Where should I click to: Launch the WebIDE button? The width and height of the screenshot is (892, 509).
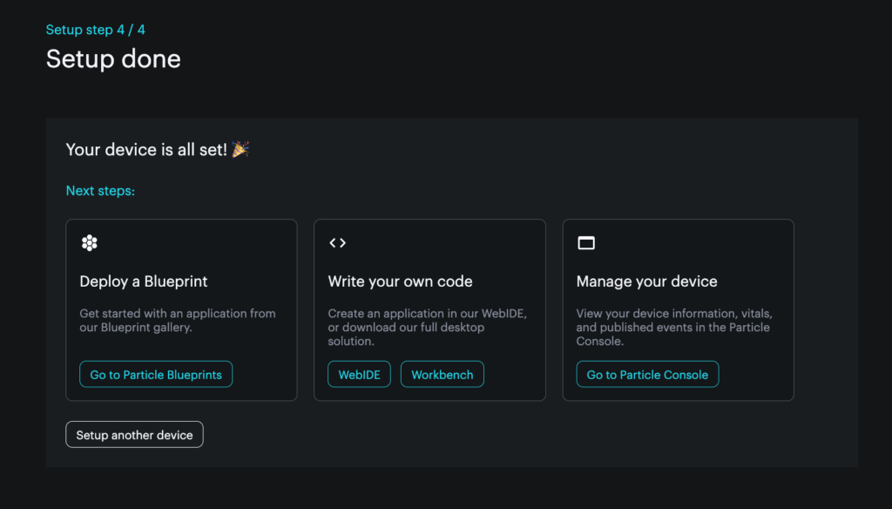(x=359, y=375)
